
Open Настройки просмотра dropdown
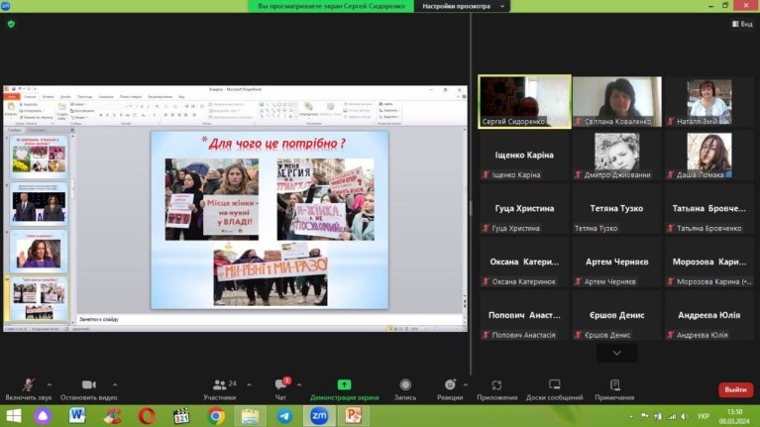tap(463, 6)
